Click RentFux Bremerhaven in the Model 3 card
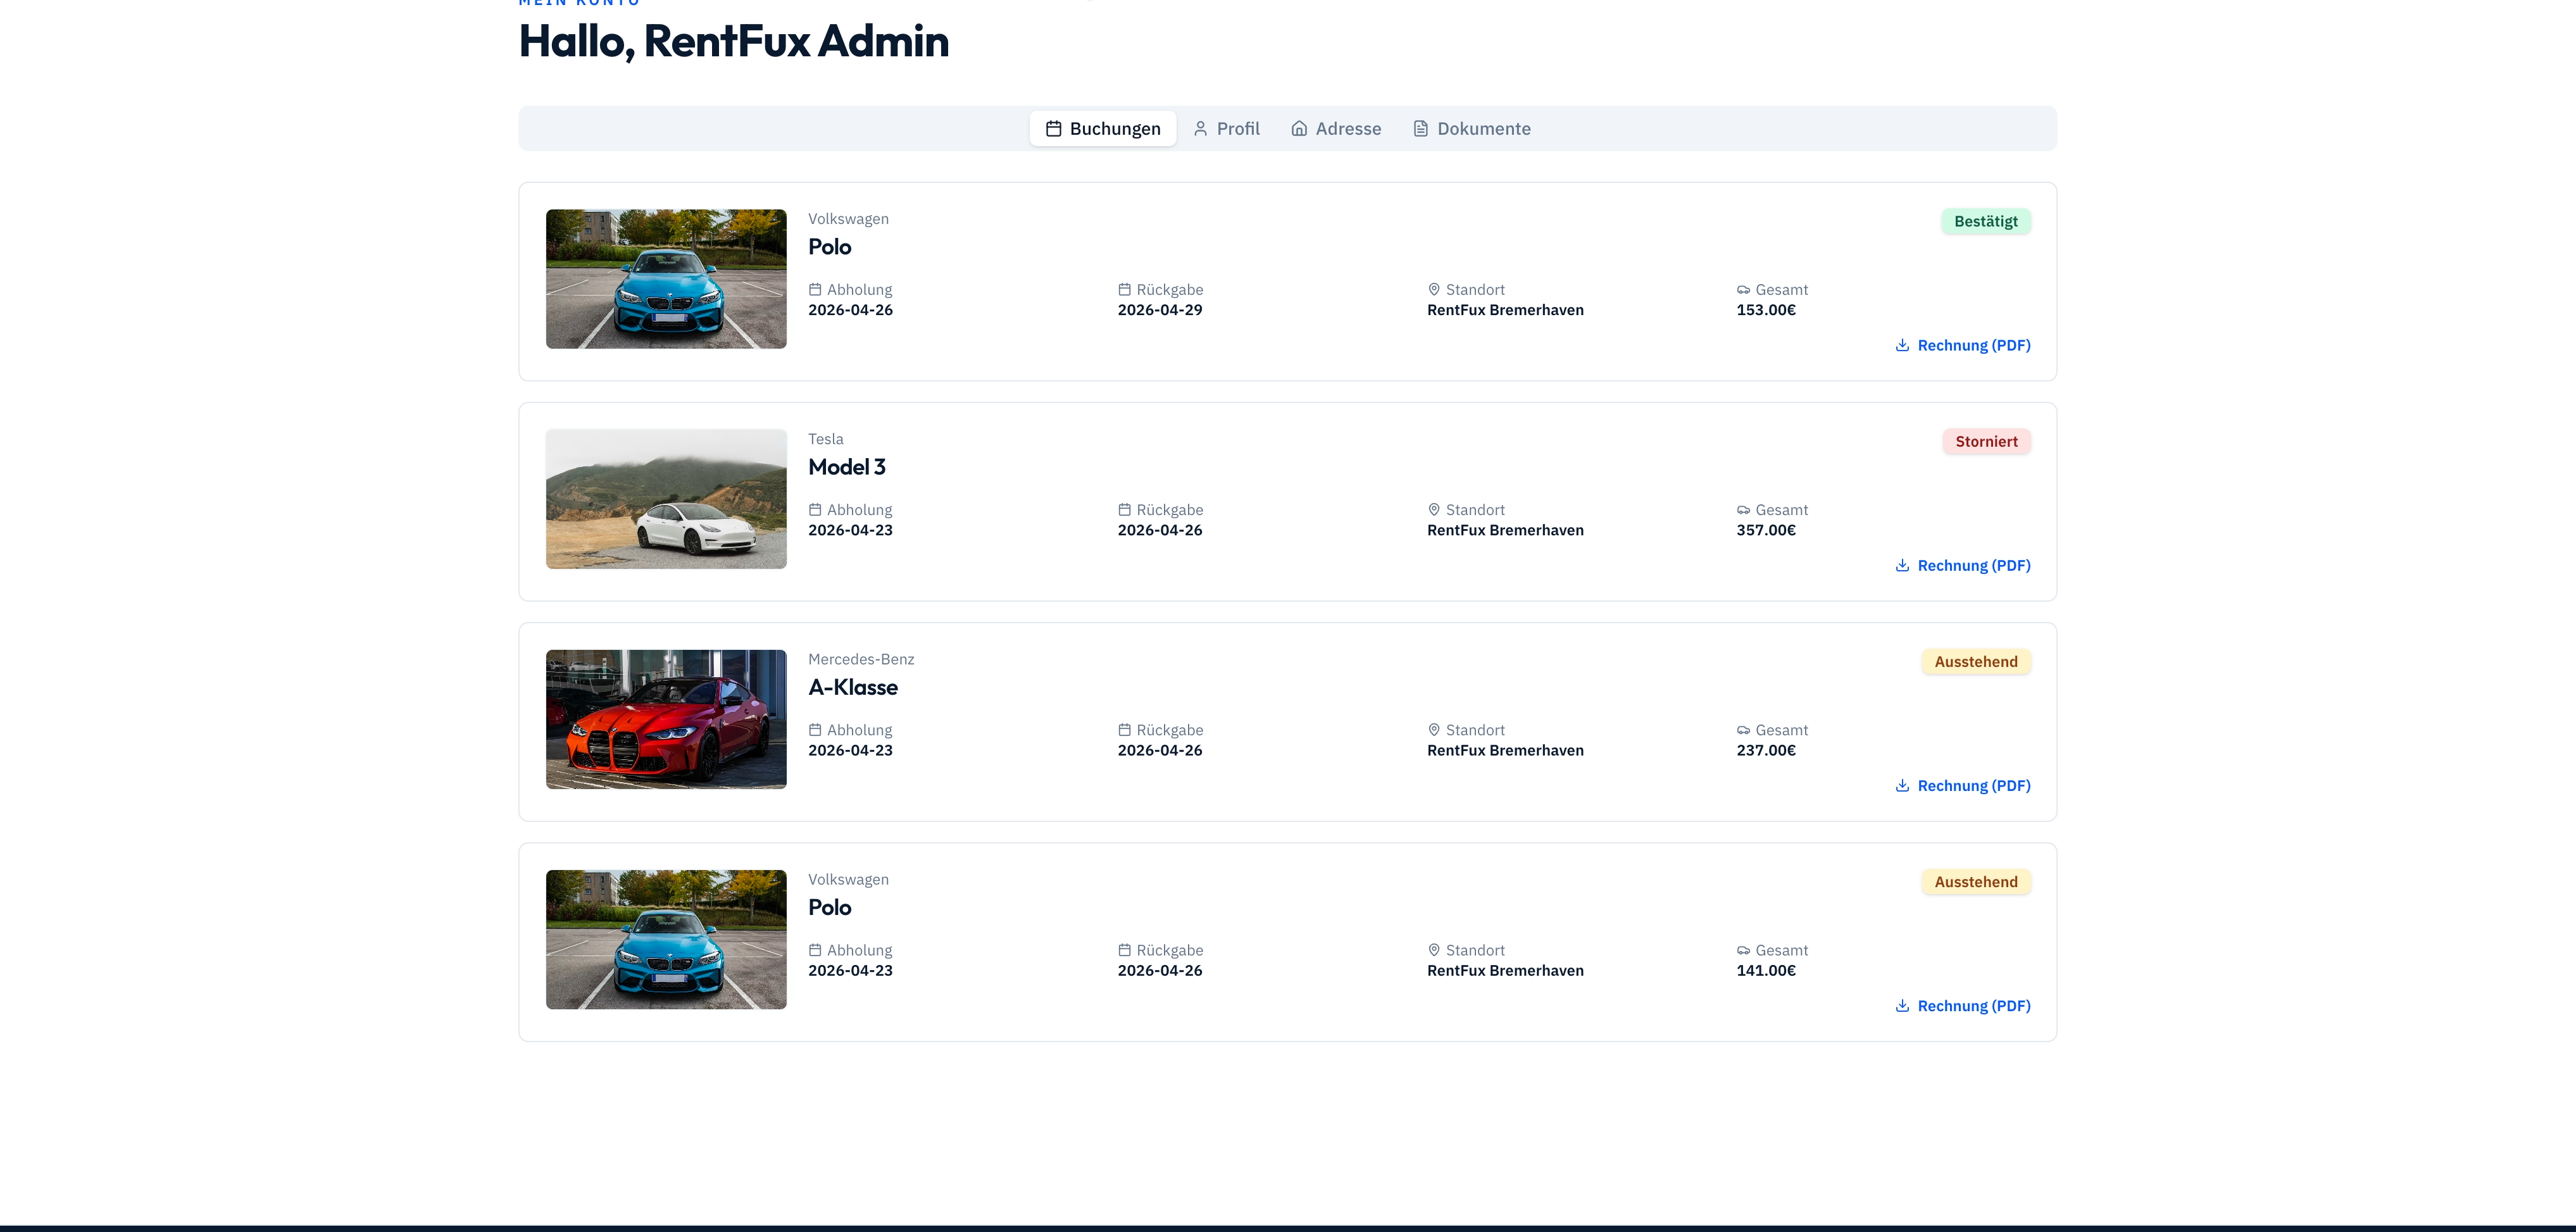 1505,530
